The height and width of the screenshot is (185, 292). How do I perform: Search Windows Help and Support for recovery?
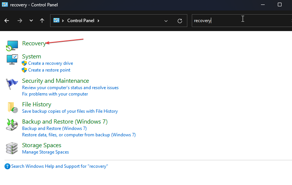(59, 166)
